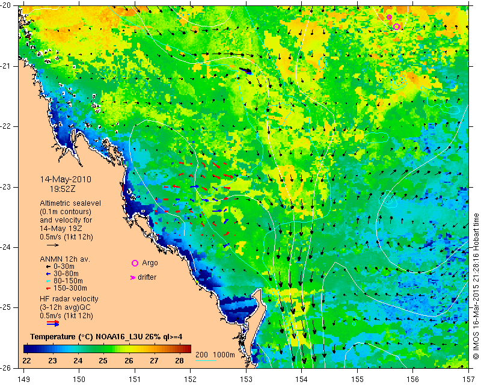
Task: Click latitude axis label '-21'
Action: tap(6, 66)
